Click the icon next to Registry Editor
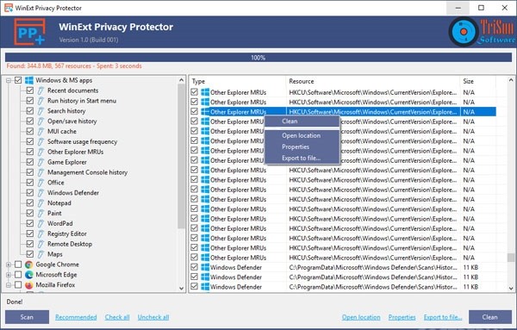This screenshot has height=330, width=517. point(40,233)
